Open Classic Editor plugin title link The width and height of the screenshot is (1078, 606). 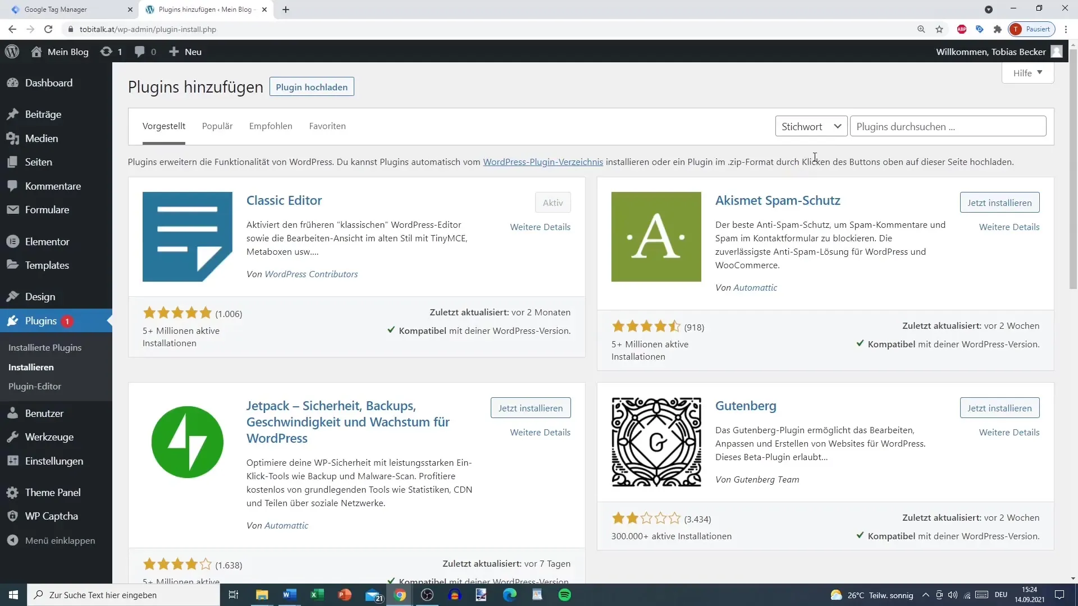click(x=284, y=201)
